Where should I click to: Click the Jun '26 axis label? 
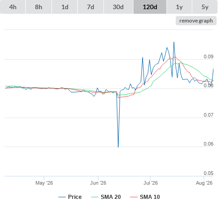tap(98, 183)
